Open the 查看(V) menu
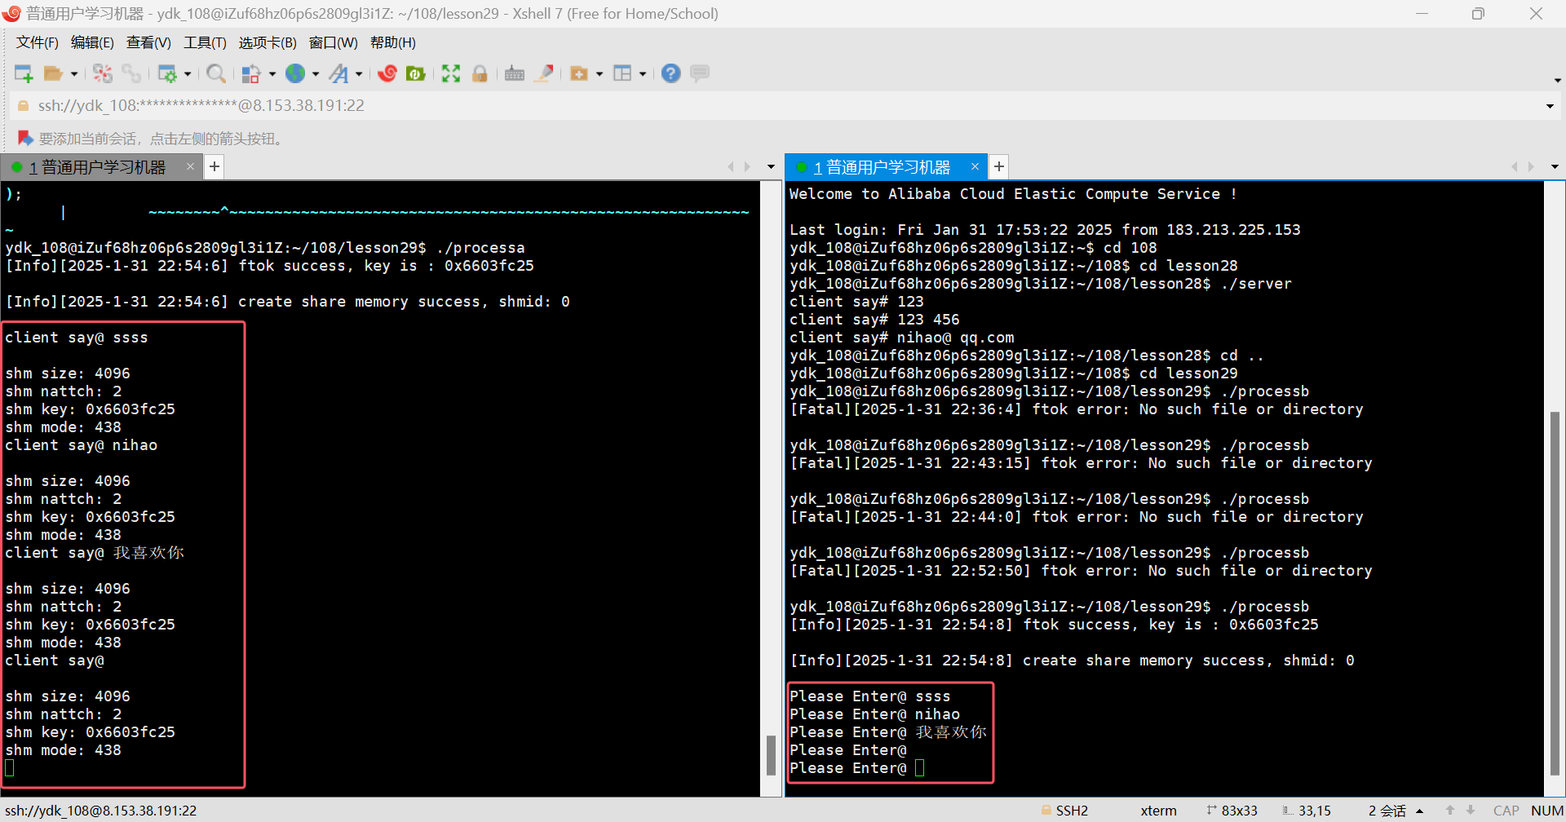1566x822 pixels. tap(148, 42)
